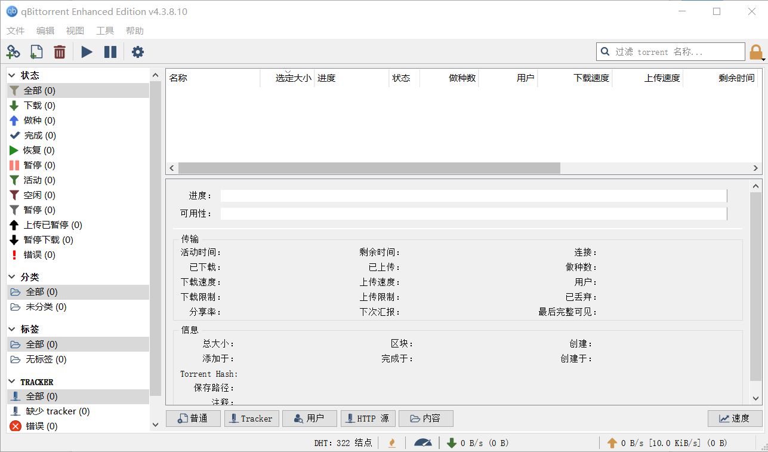Select the 空闲 (0) status filter
768x452 pixels.
click(78, 195)
